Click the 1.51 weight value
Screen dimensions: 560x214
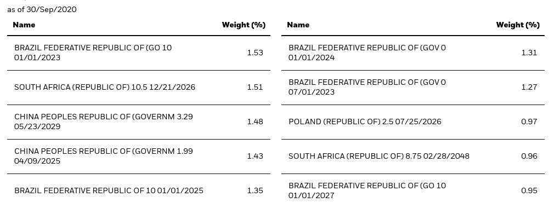click(255, 88)
